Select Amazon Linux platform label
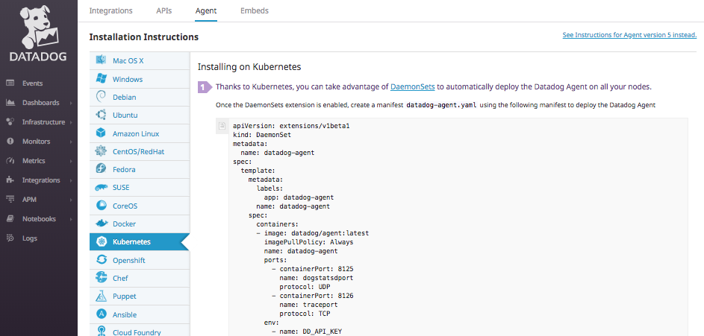The width and height of the screenshot is (704, 336). pos(136,133)
